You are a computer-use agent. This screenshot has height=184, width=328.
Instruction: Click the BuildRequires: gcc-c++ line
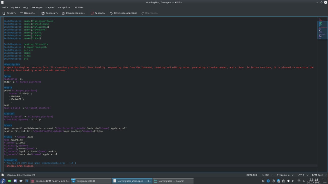pos(18,50)
